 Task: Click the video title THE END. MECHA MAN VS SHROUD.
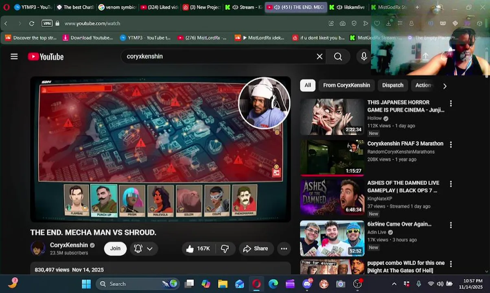pos(93,232)
